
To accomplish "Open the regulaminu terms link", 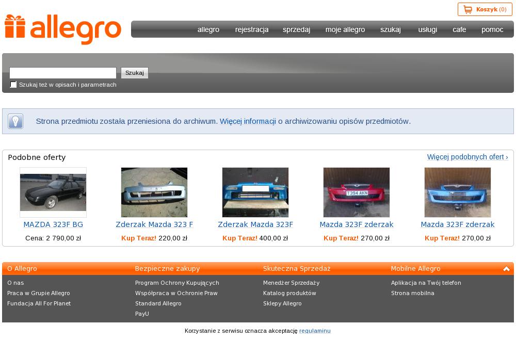I will [x=315, y=331].
